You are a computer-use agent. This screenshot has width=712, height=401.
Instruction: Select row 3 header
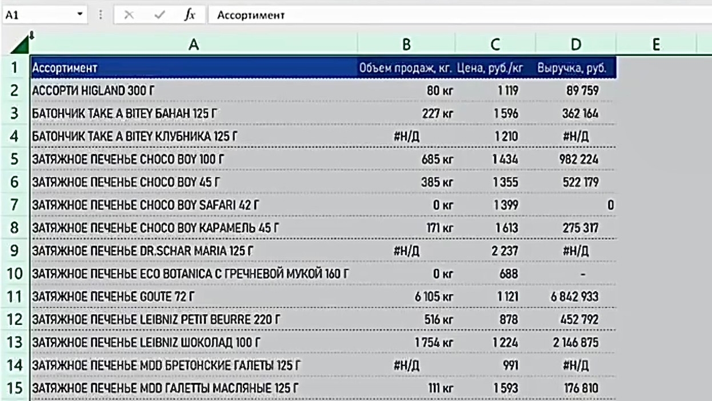pyautogui.click(x=15, y=113)
